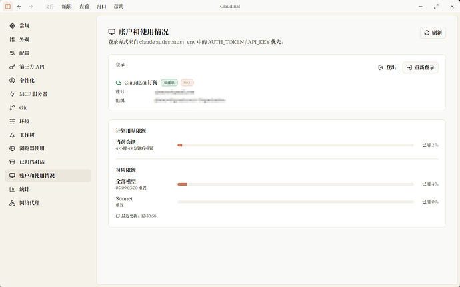460x287 pixels.
Task: Click the green cloud icon beside Claude.ai
Action: [119, 83]
